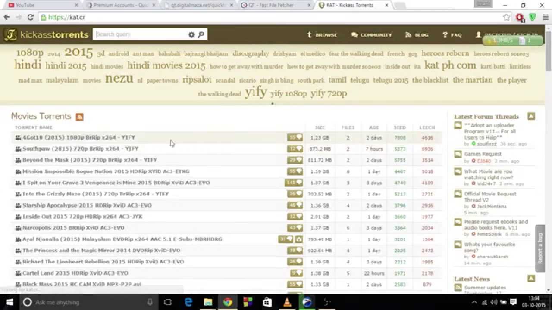
Task: Collapse the Latest Forum Threads panel
Action: click(x=531, y=116)
